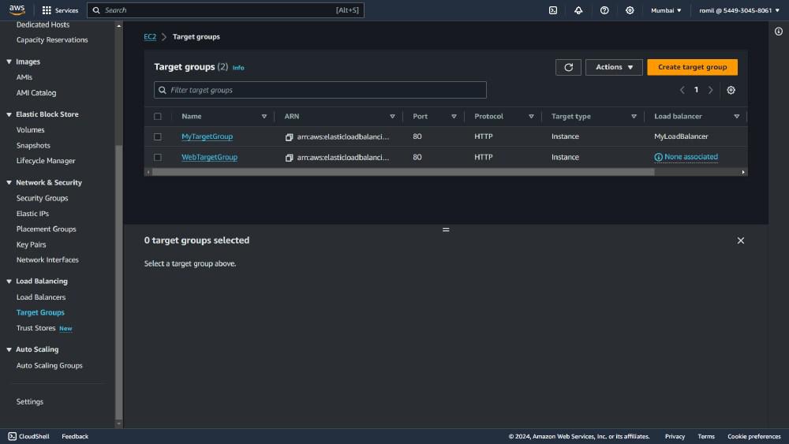The height and width of the screenshot is (444, 789).
Task: Go to previous page arrow
Action: click(682, 90)
